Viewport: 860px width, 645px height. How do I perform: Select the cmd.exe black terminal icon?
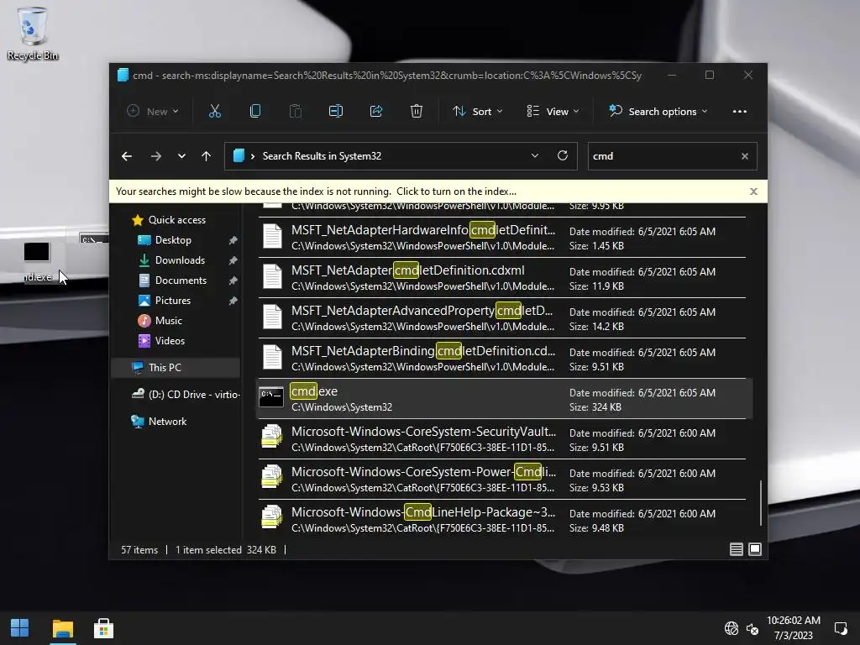click(x=271, y=397)
